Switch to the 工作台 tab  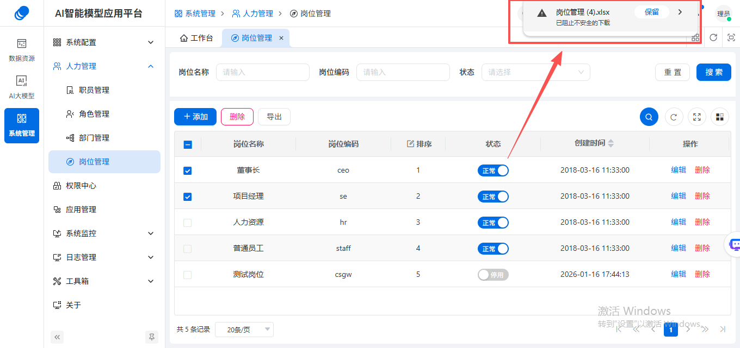tap(196, 38)
